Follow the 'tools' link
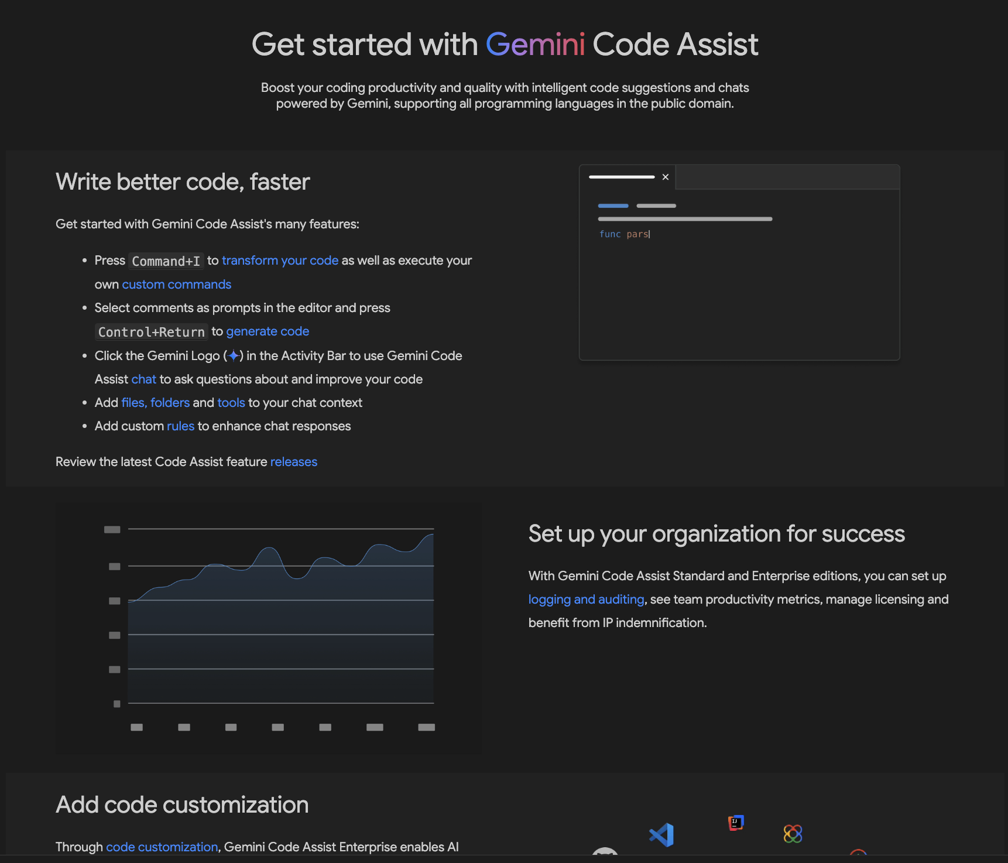Image resolution: width=1008 pixels, height=863 pixels. [231, 403]
